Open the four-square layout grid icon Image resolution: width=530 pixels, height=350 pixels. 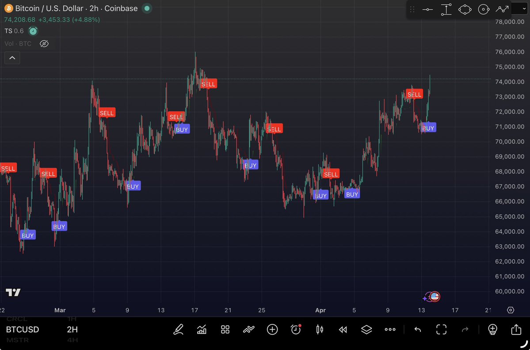[x=225, y=329]
